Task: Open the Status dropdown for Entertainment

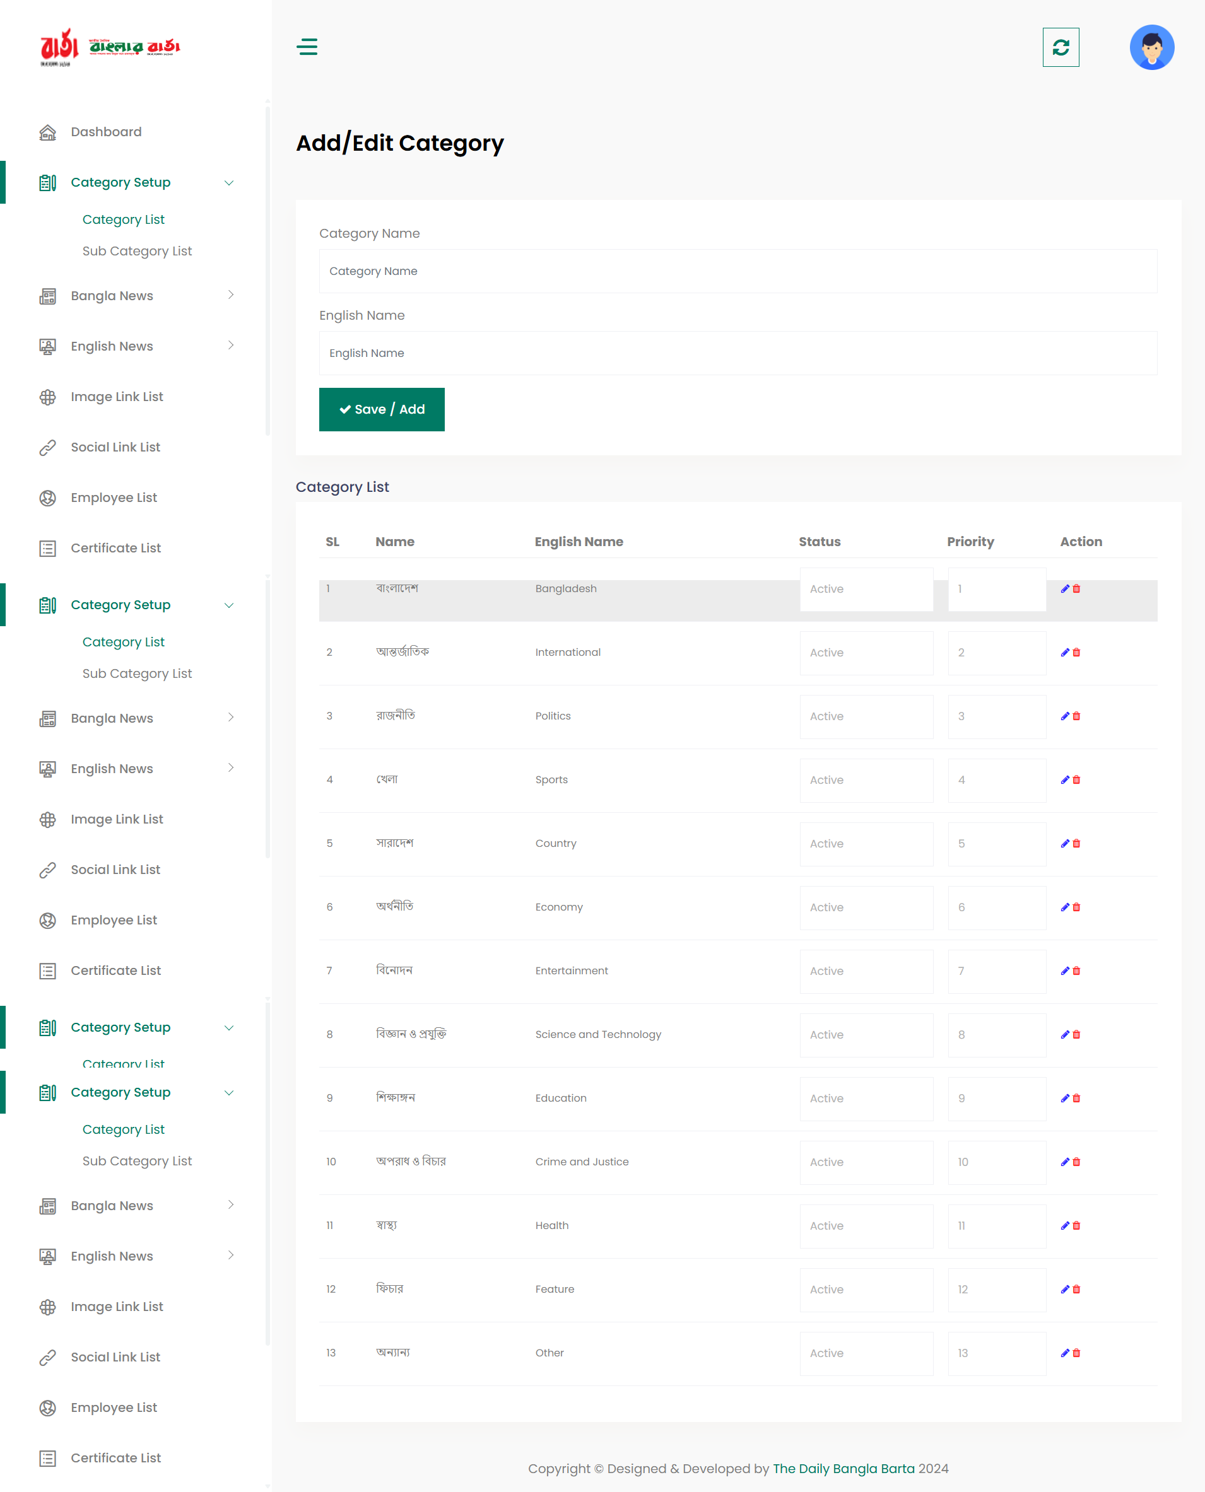Action: coord(866,971)
